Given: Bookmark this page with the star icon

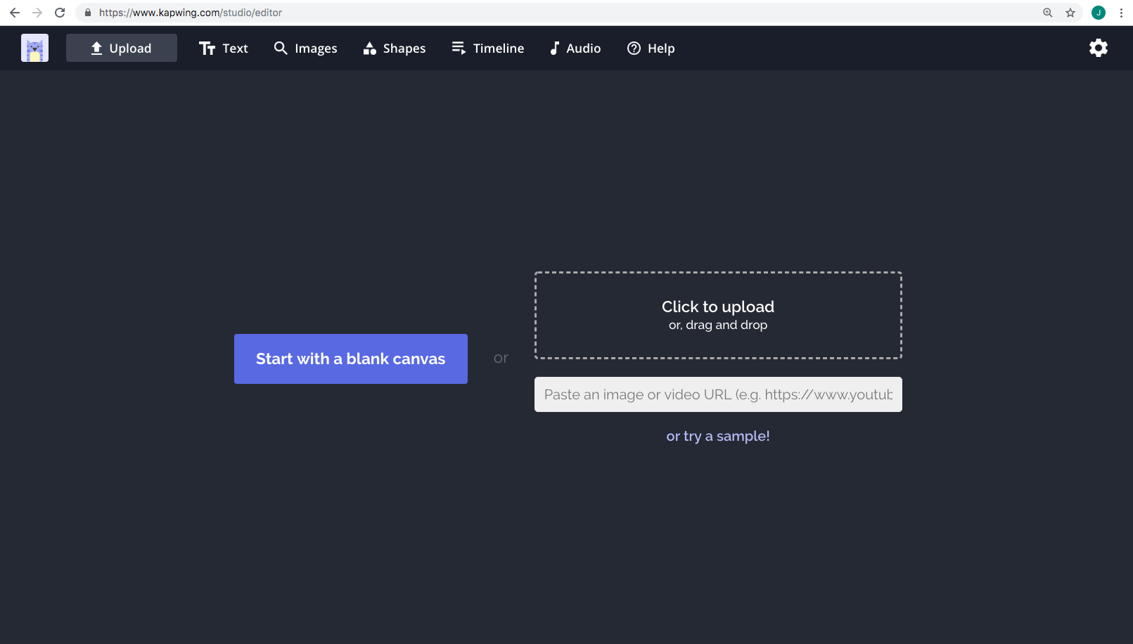Looking at the screenshot, I should 1070,13.
